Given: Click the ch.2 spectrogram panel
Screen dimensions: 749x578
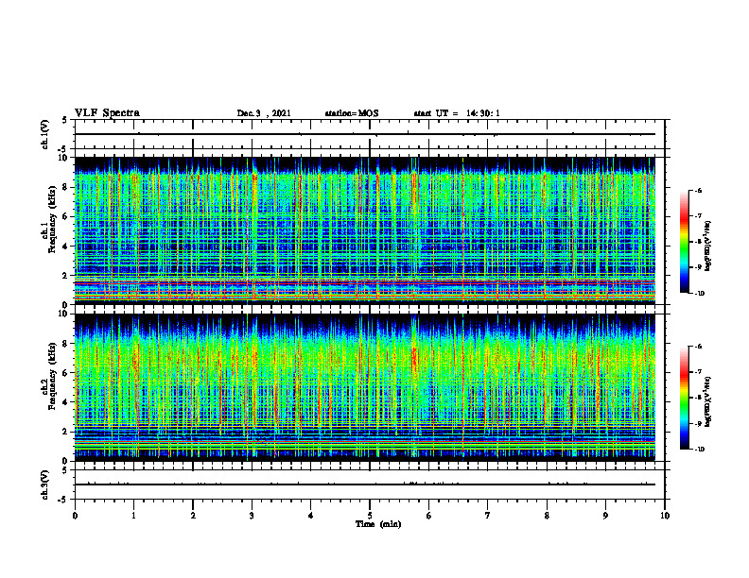Looking at the screenshot, I should 365,387.
